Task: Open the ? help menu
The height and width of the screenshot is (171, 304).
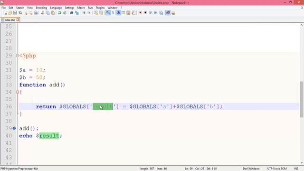Action: coord(121,8)
